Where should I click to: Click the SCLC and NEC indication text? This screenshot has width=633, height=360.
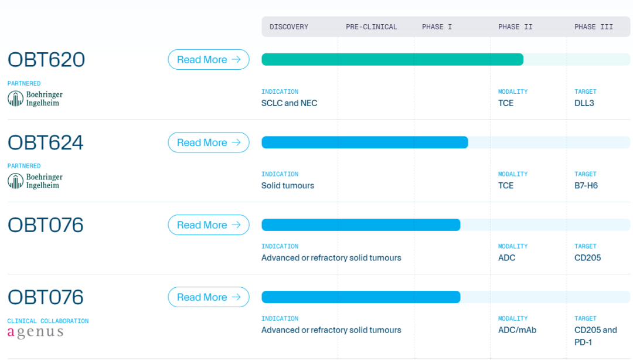(289, 103)
